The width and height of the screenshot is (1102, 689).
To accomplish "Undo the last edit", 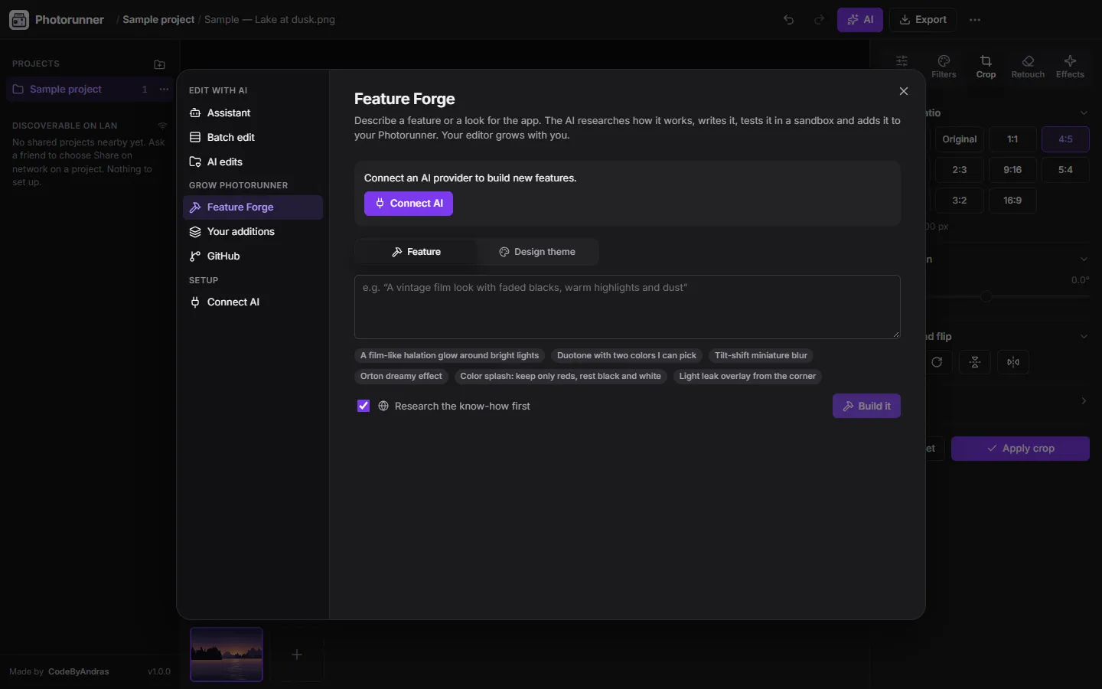I will click(x=789, y=20).
